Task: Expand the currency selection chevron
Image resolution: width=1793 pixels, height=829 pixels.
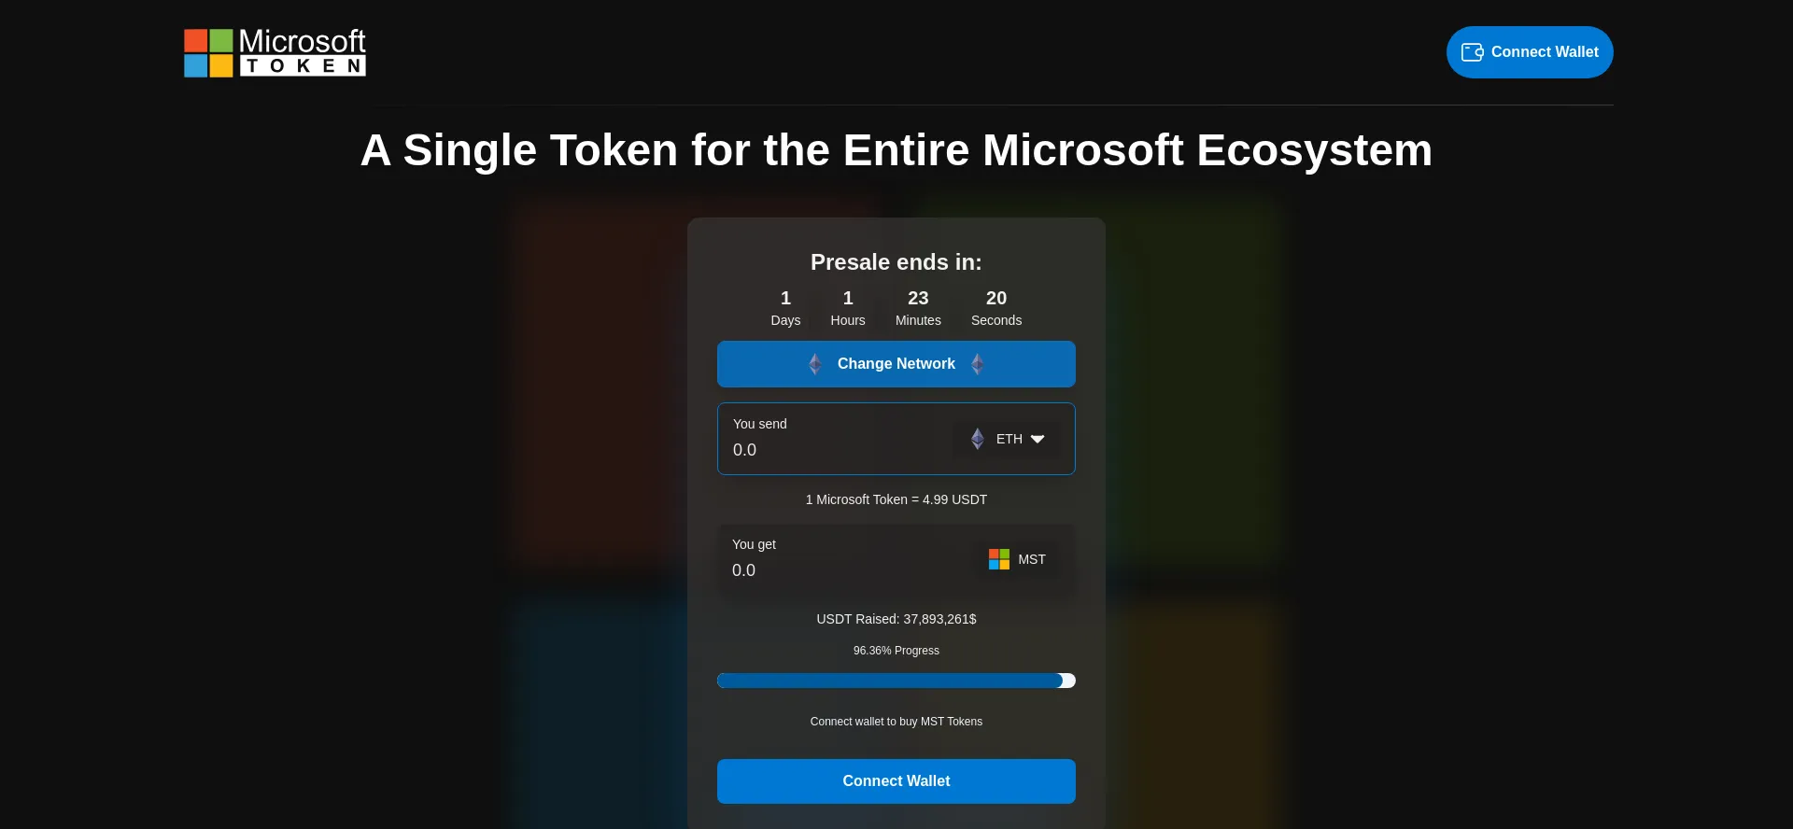Action: pyautogui.click(x=1038, y=439)
